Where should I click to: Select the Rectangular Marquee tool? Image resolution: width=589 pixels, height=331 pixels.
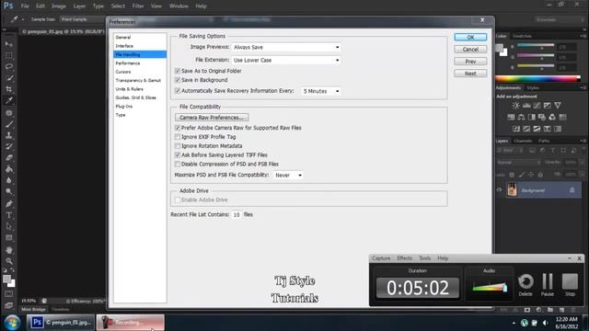[x=9, y=55]
